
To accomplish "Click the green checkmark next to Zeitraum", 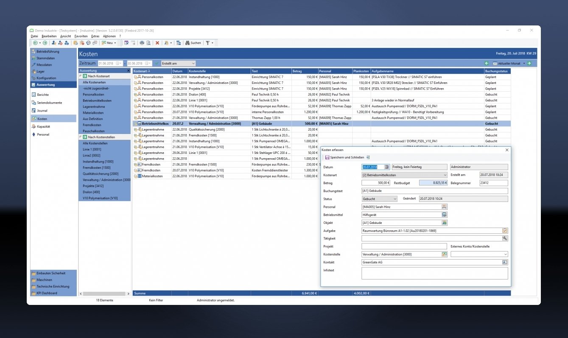I will pos(157,63).
